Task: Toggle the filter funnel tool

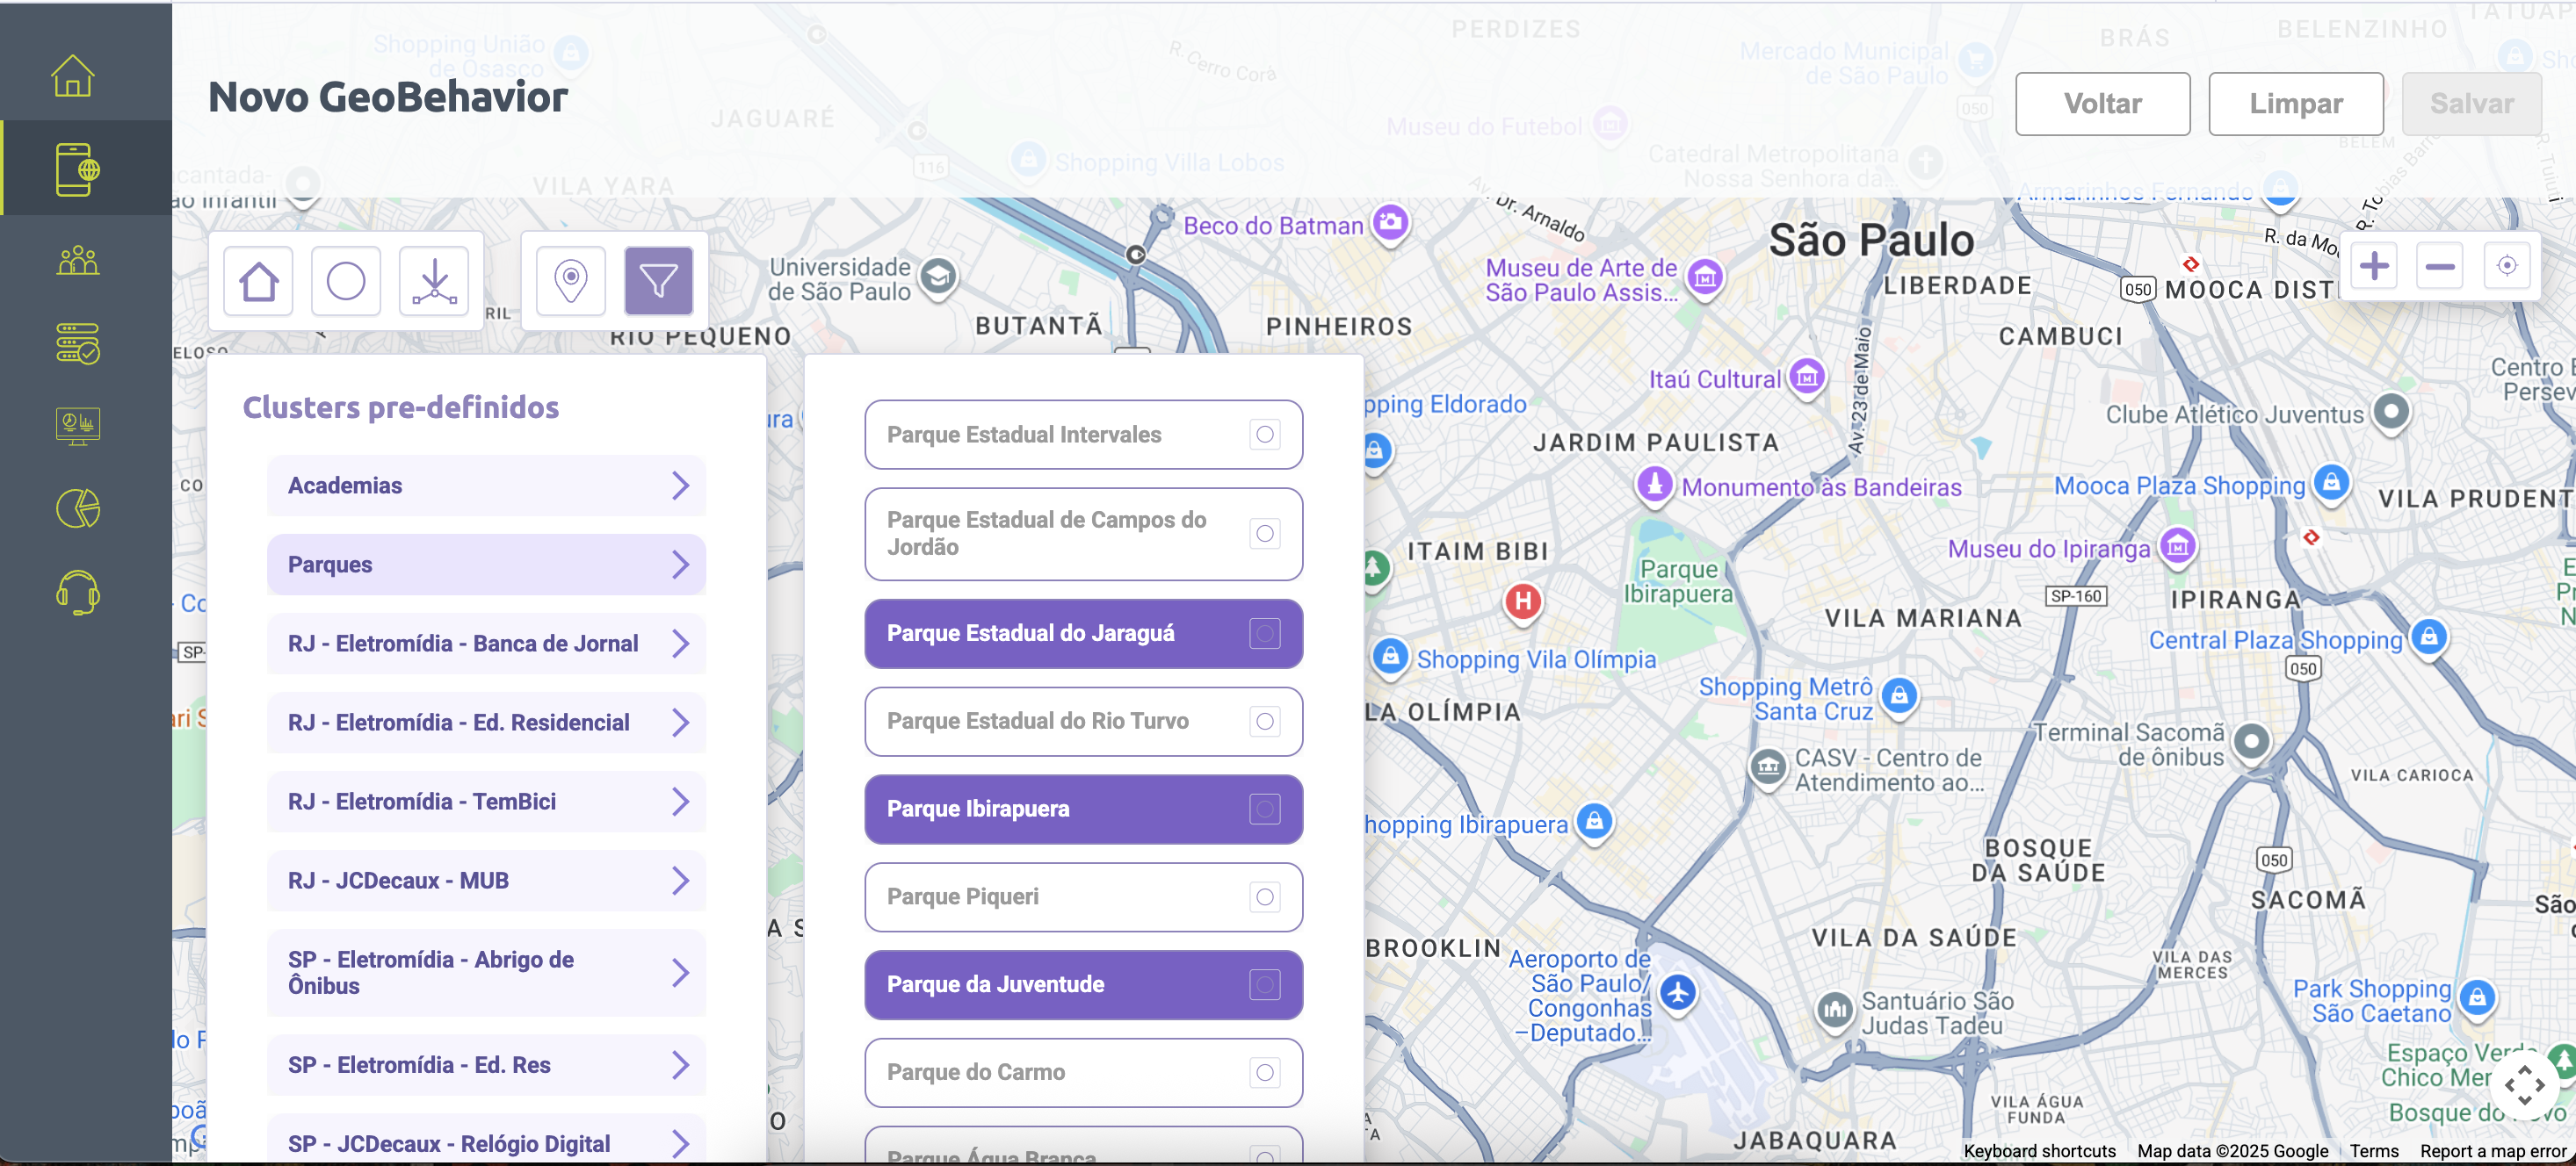Action: tap(658, 281)
